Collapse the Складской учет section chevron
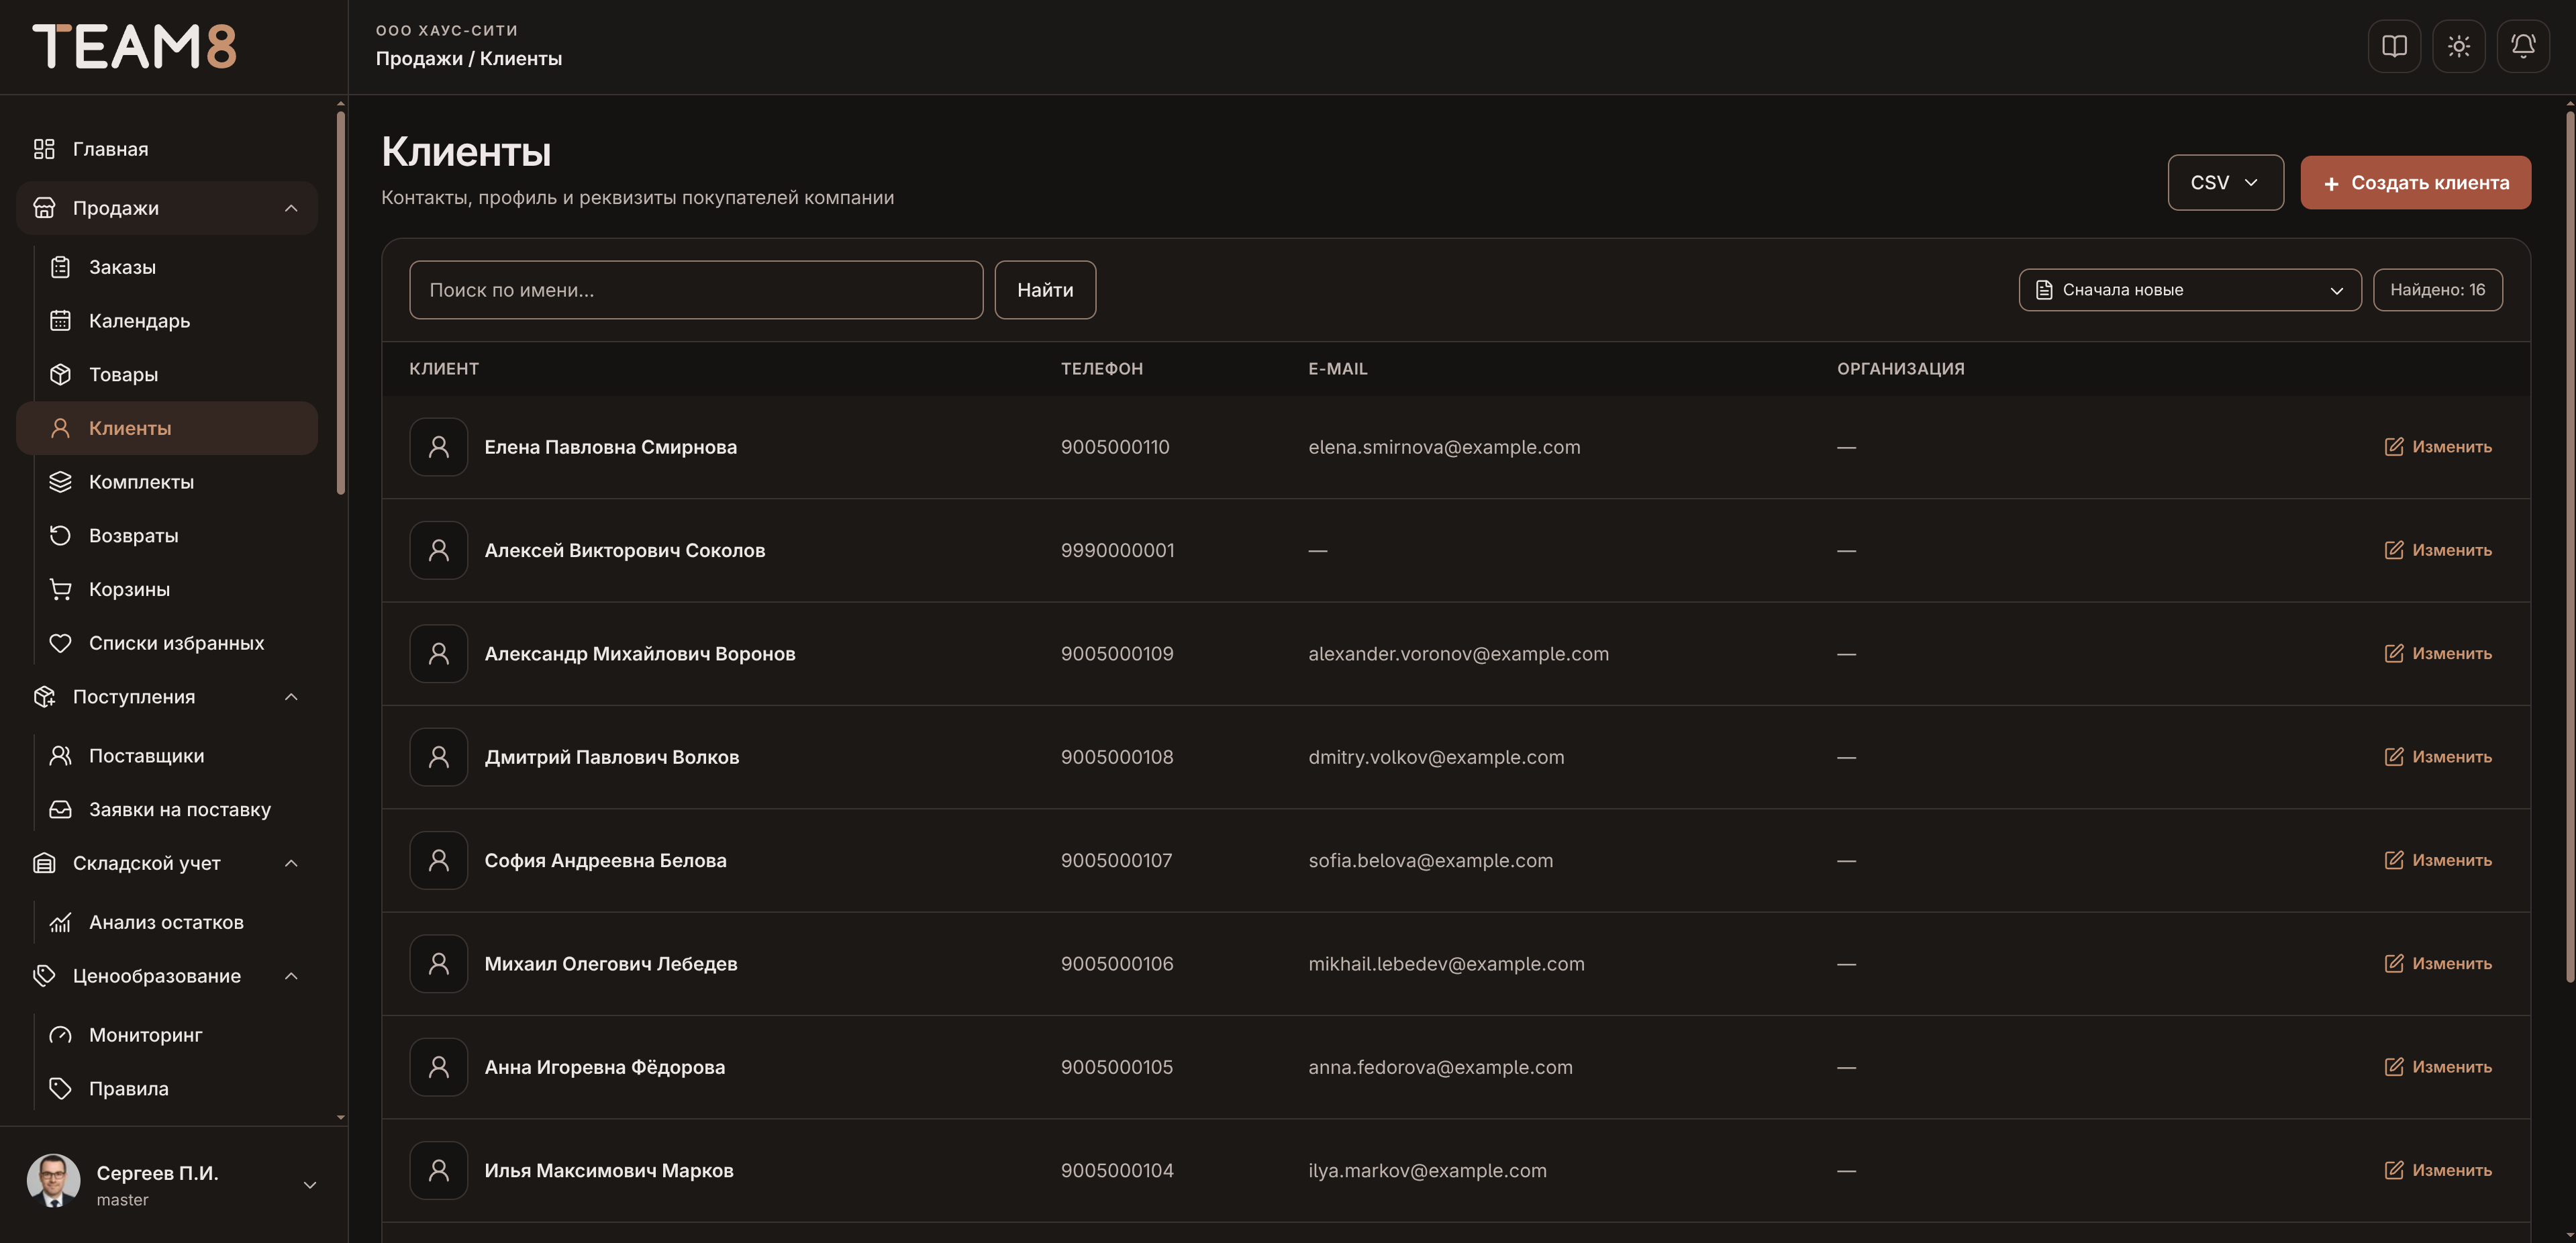 291,863
